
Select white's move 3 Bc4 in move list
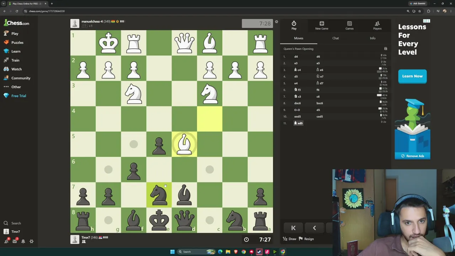coord(298,70)
